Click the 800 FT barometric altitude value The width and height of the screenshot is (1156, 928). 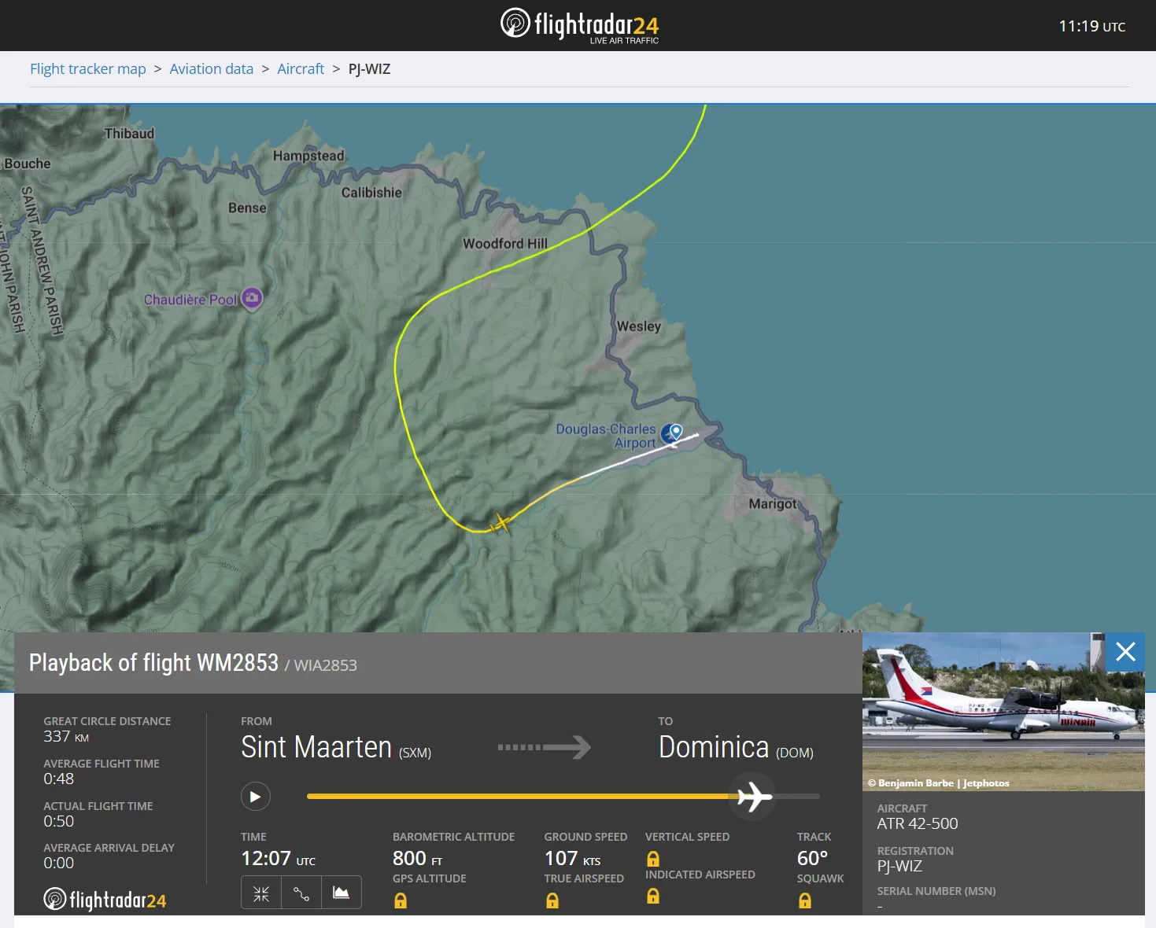[x=417, y=859]
